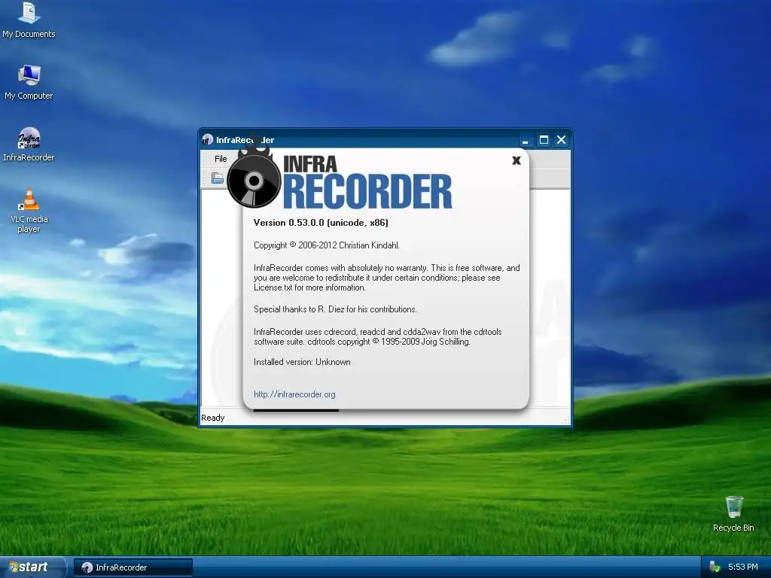Maximize the InfraRecorder window

(544, 140)
